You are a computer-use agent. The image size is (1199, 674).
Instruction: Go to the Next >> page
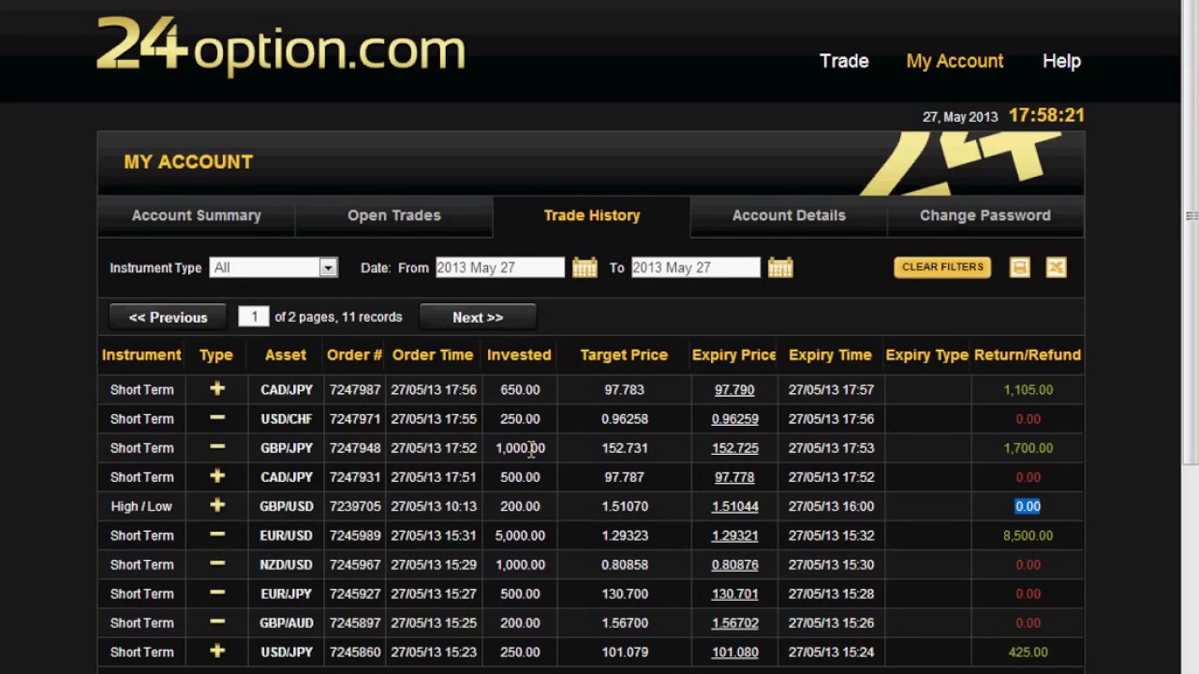[478, 317]
